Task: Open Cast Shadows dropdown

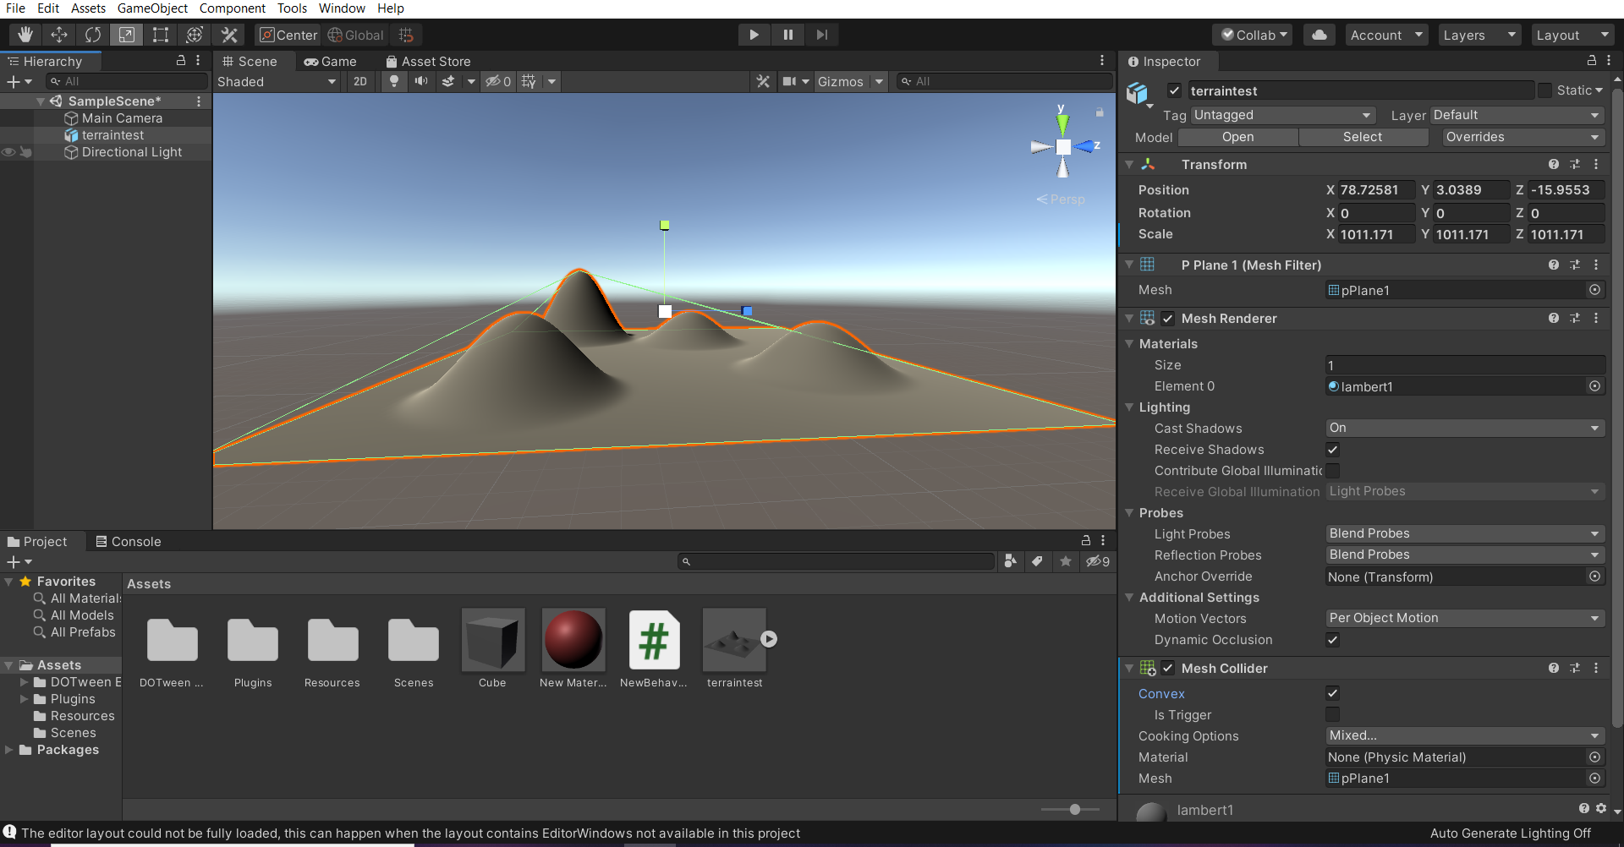Action: click(1464, 428)
